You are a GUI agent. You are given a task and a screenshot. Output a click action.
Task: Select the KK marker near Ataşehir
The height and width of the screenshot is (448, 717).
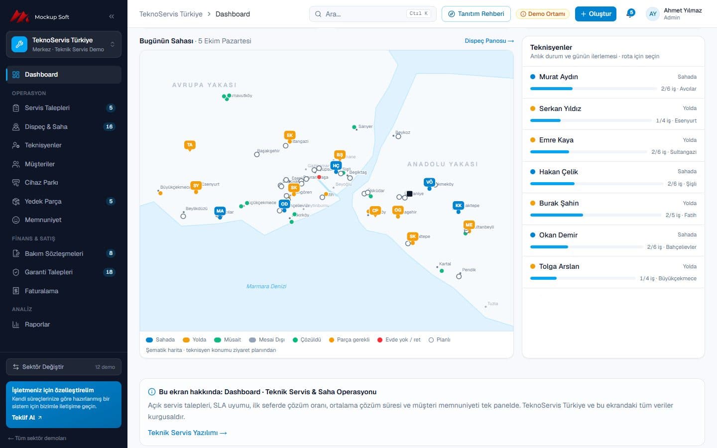(x=459, y=205)
